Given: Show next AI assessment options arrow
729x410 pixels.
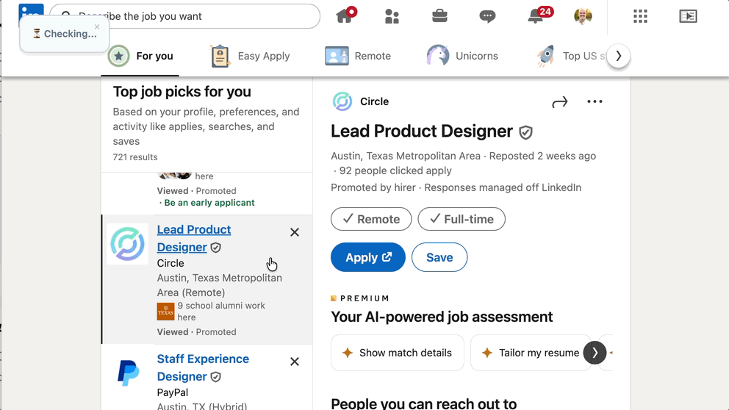Looking at the screenshot, I should (x=595, y=353).
